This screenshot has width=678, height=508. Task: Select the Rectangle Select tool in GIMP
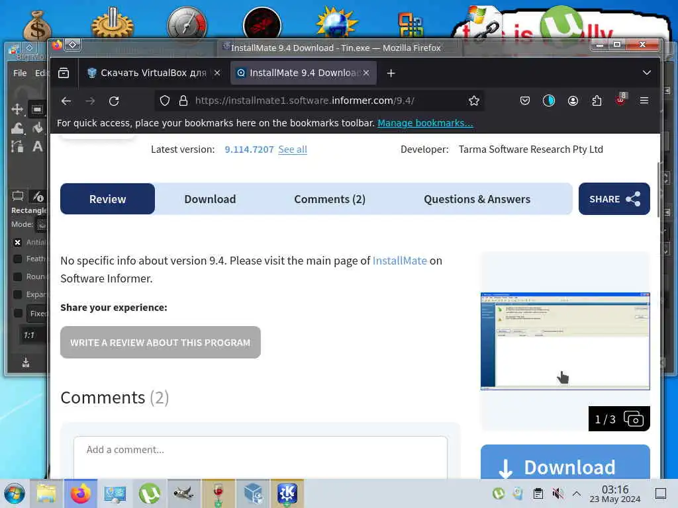pos(37,109)
